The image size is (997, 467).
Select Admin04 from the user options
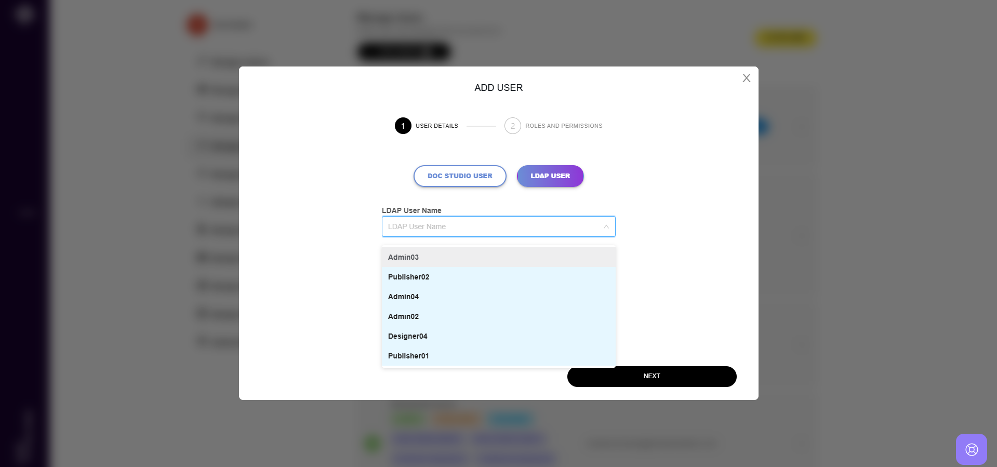coord(403,297)
